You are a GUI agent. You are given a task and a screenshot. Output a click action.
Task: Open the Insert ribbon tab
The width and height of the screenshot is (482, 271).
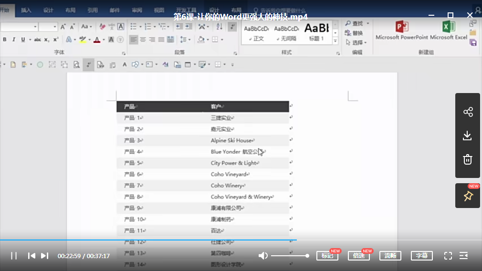tap(26, 10)
